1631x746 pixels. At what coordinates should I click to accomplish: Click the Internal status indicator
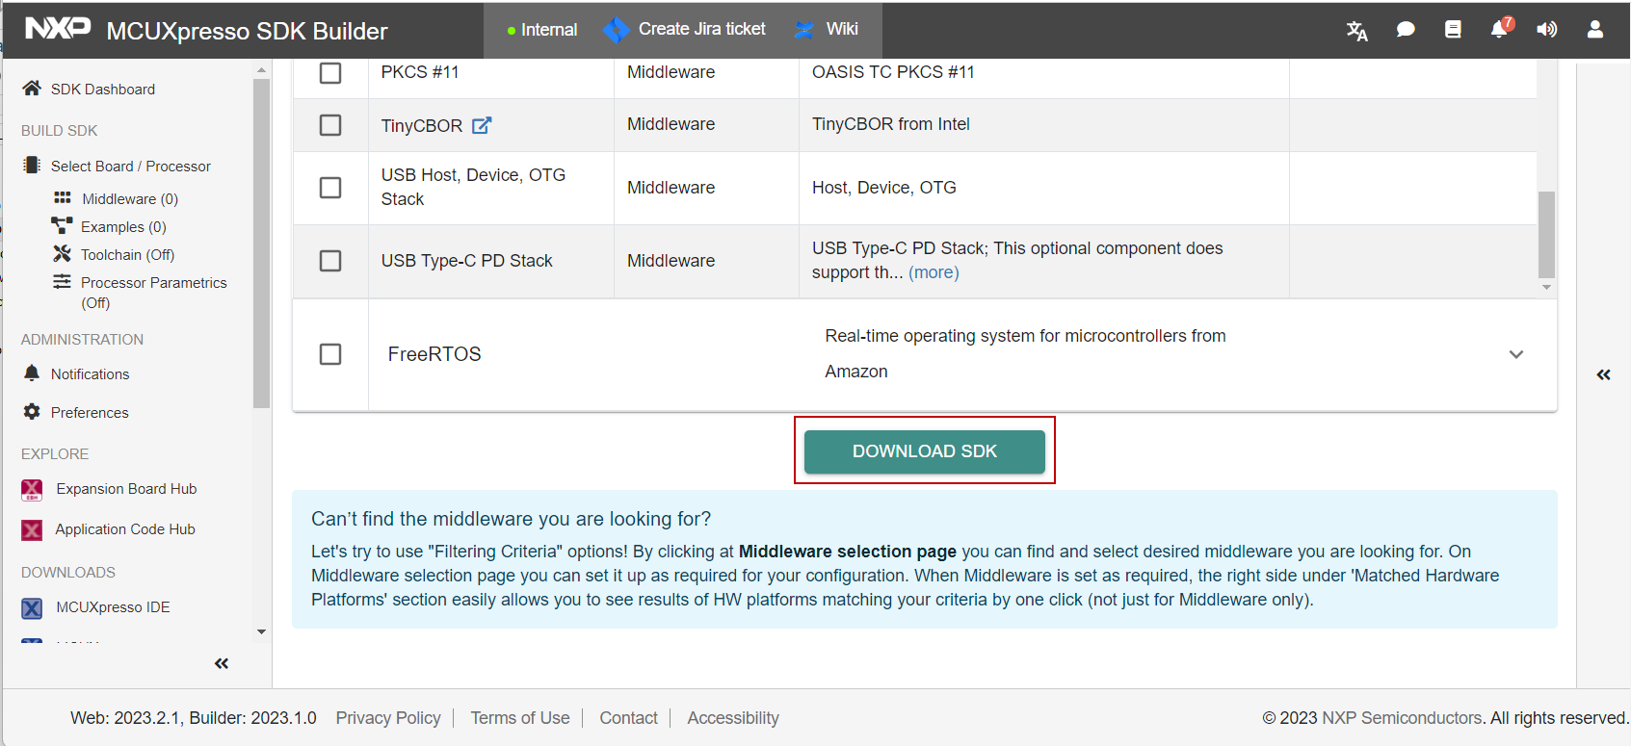(x=542, y=30)
